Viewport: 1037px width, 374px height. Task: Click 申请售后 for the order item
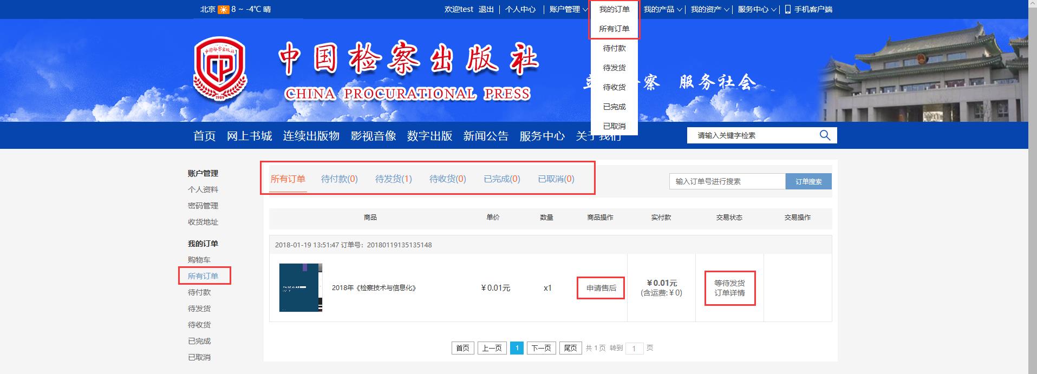point(601,288)
